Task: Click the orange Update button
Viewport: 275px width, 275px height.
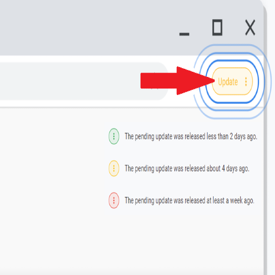Action: click(x=232, y=81)
